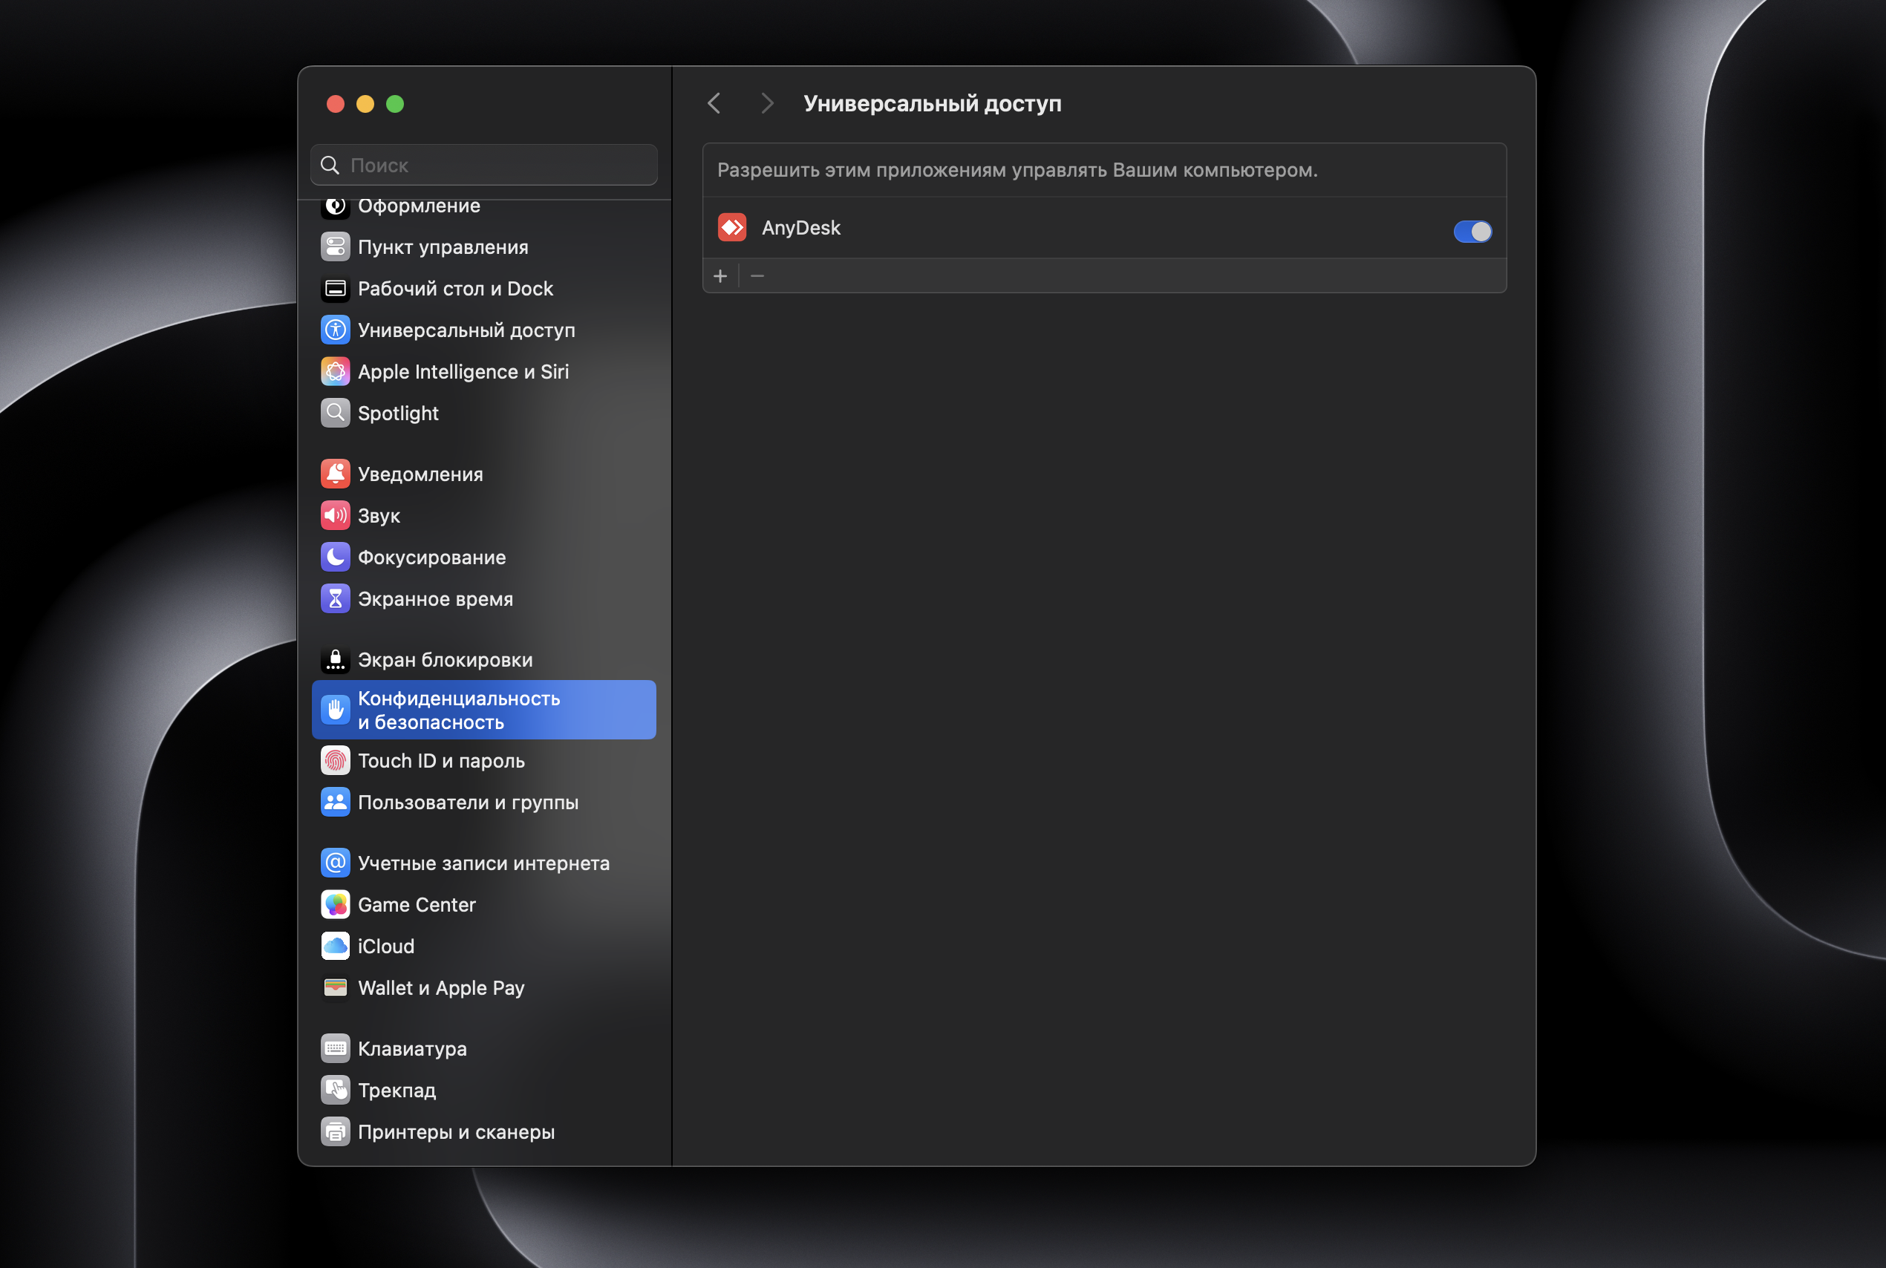The width and height of the screenshot is (1886, 1268).
Task: Focus the Поиск search field
Action: (483, 165)
